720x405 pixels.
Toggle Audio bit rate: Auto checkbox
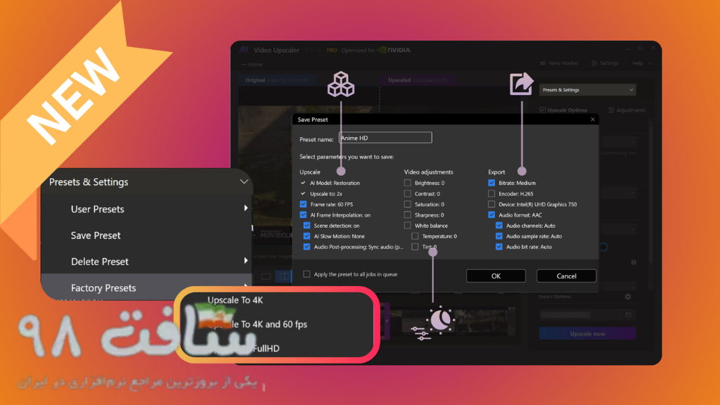(499, 247)
